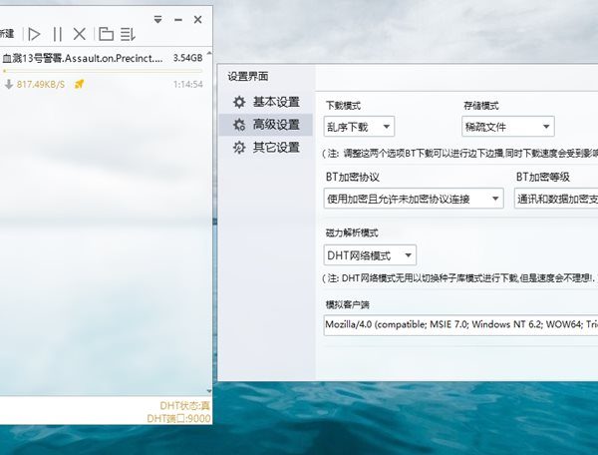Minimize the download manager window
This screenshot has width=598, height=455.
[x=177, y=19]
